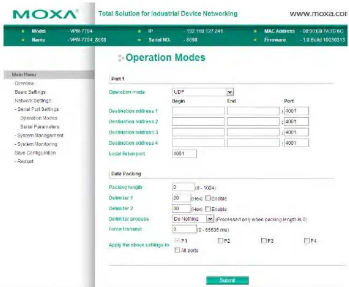Click Destination address 4 End field

(x=253, y=143)
